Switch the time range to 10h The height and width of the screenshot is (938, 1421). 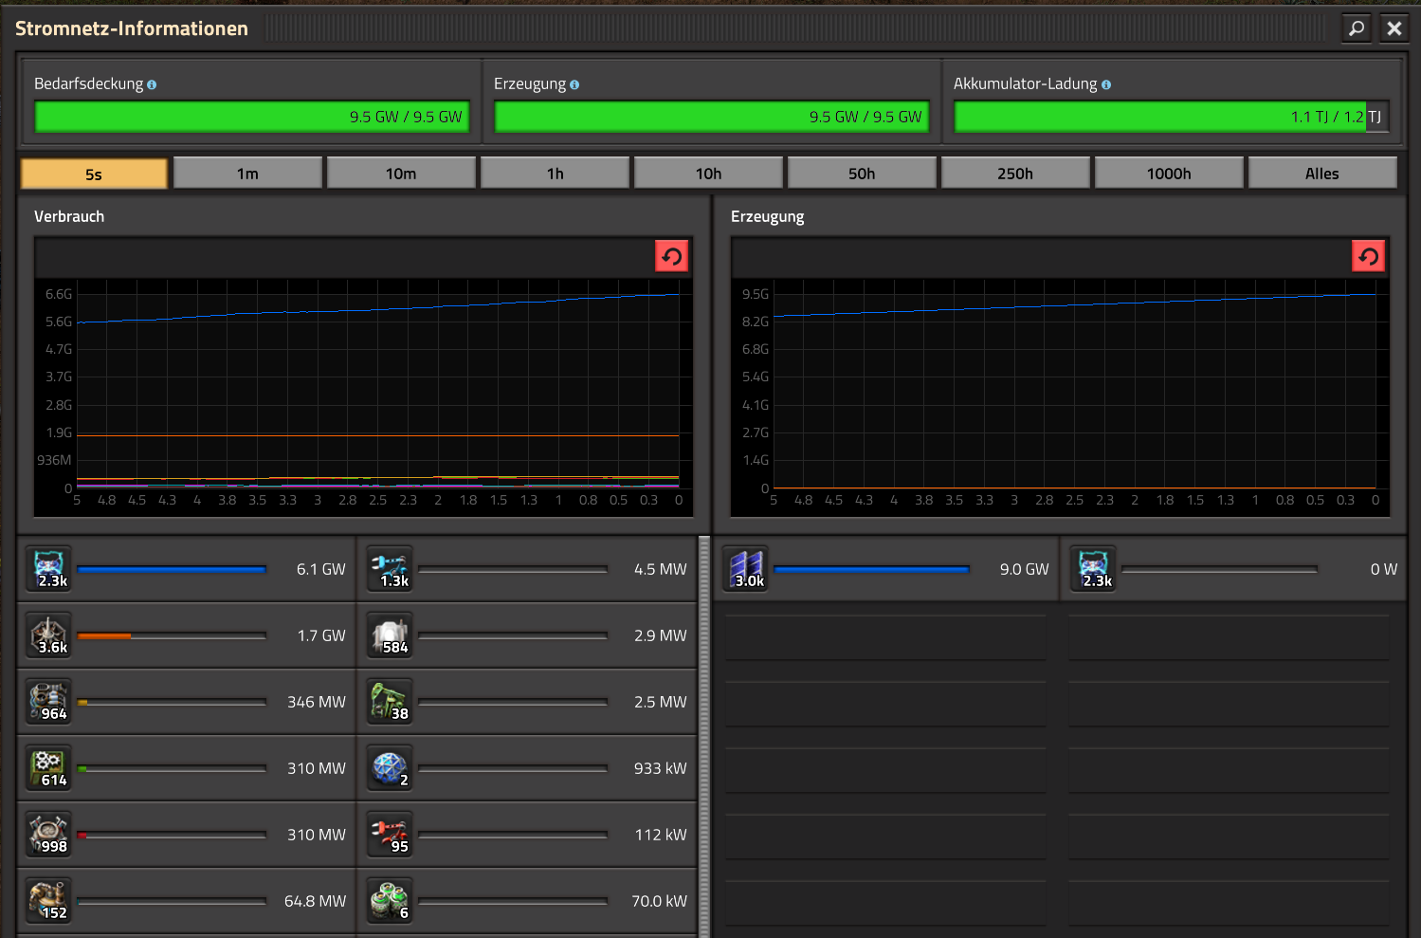[x=708, y=174]
